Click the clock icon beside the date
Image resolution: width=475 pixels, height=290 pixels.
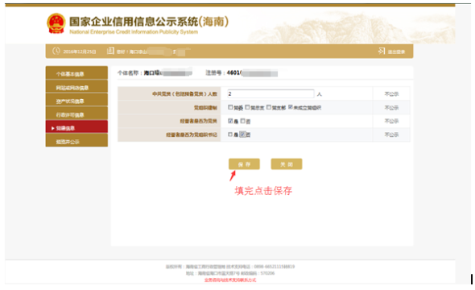(56, 51)
